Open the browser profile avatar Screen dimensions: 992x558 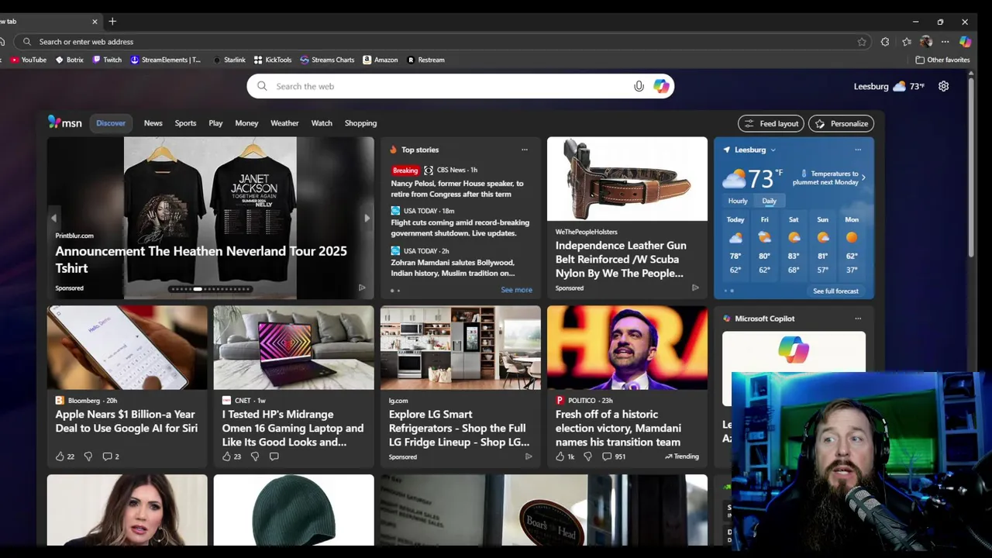926,42
